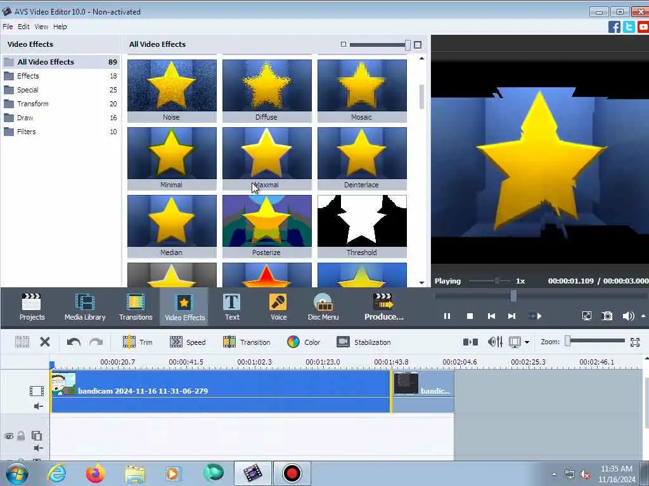The height and width of the screenshot is (486, 649).
Task: Select the Noise effect thumbnail
Action: click(172, 90)
